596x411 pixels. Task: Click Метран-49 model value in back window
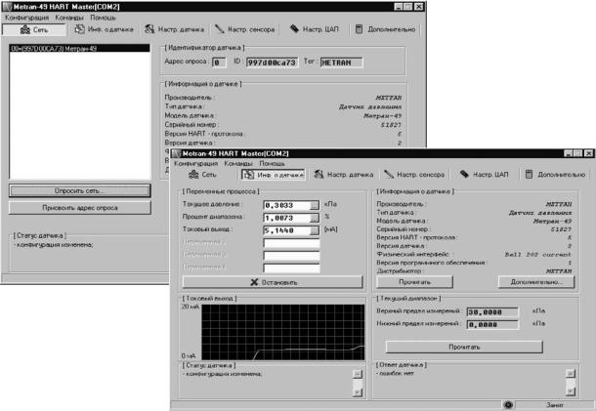coord(382,116)
